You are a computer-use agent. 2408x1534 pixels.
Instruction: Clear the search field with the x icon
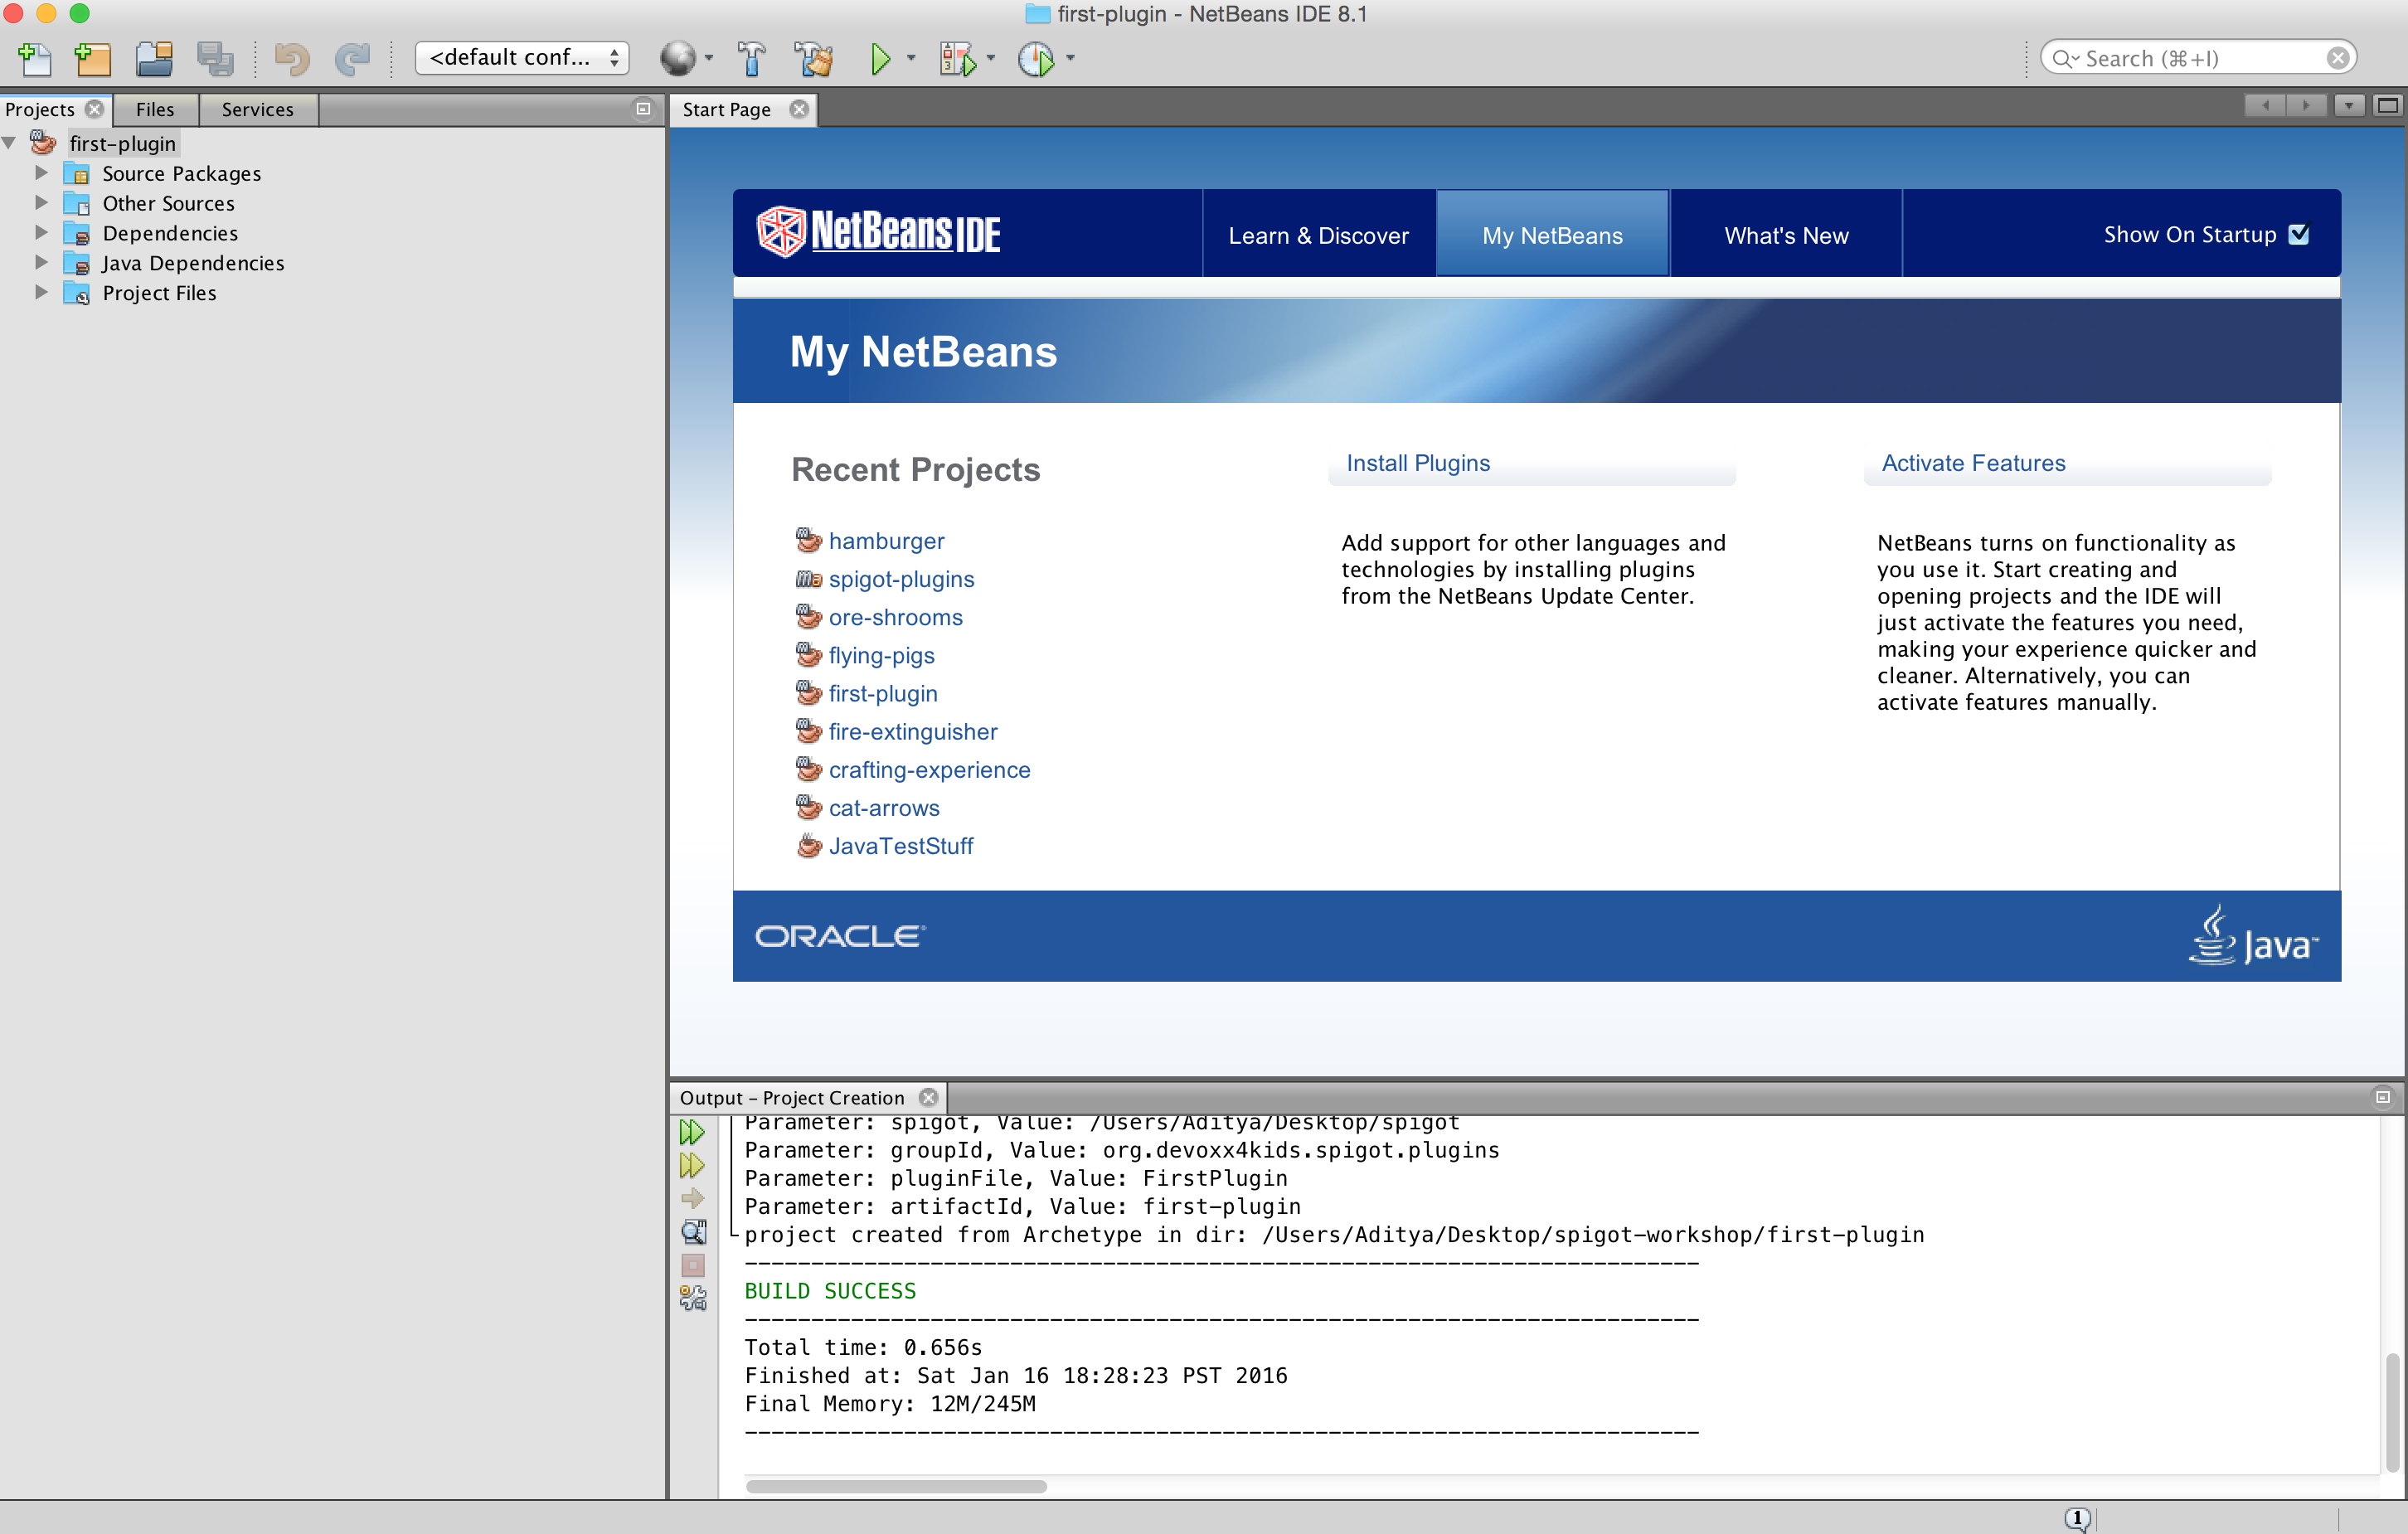2338,58
